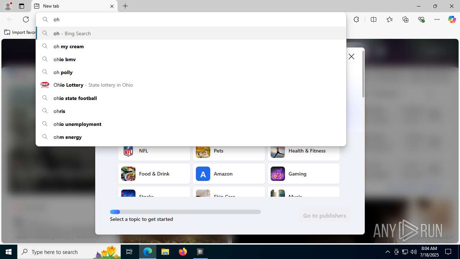Open Firefox from taskbar
The height and width of the screenshot is (259, 460).
tap(183, 252)
